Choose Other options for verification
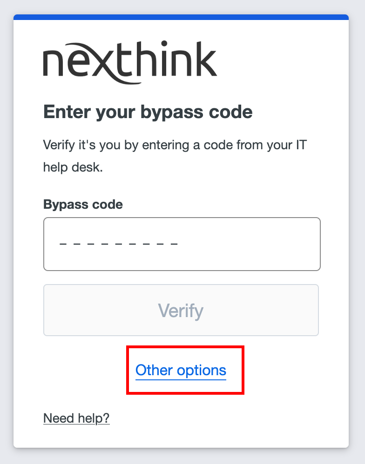This screenshot has width=365, height=464. pos(181,371)
